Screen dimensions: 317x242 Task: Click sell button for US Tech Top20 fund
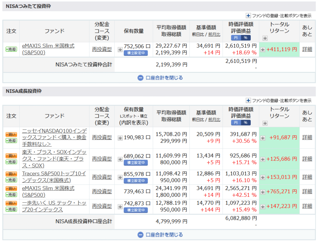(11, 209)
